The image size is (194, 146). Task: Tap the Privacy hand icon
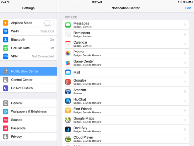coord(6,137)
